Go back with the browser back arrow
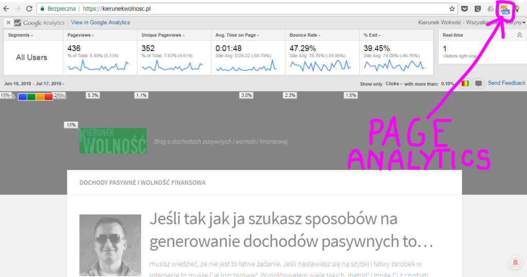Viewport: 527px width, 277px height. pyautogui.click(x=6, y=9)
